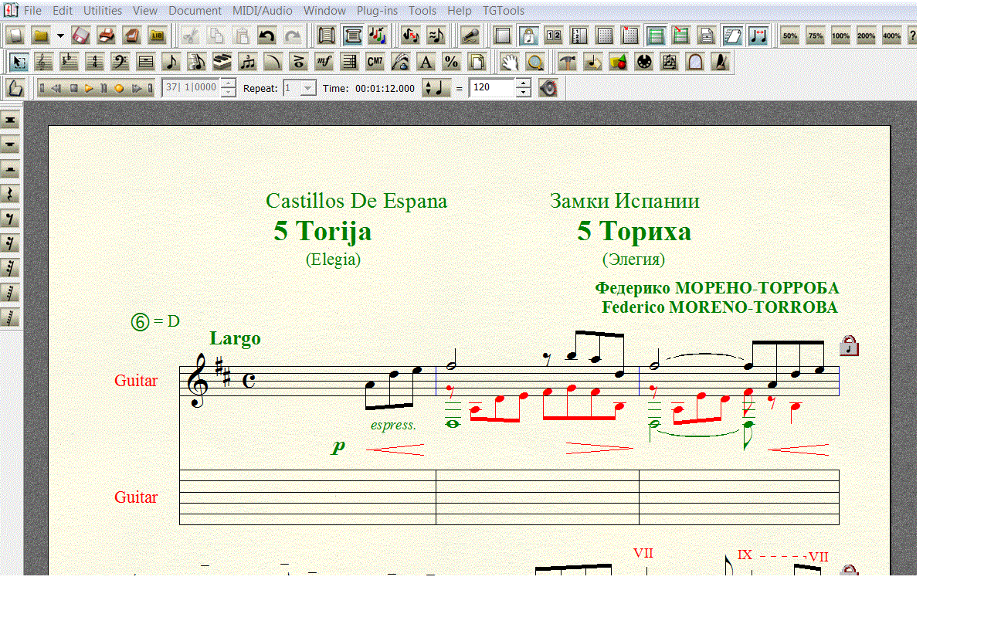Image resolution: width=984 pixels, height=631 pixels.
Task: Set zoom to 100%
Action: [840, 36]
